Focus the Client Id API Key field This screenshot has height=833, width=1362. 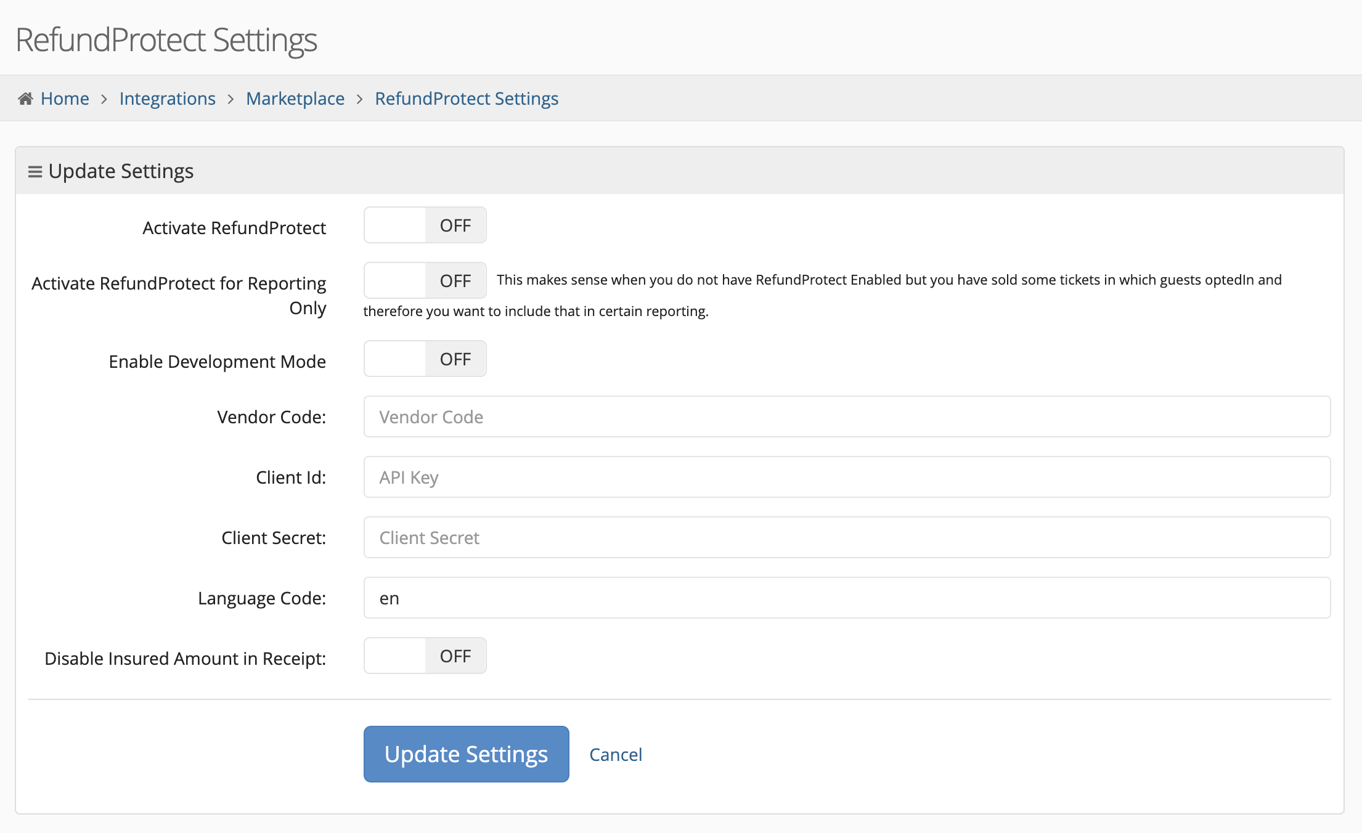click(847, 477)
